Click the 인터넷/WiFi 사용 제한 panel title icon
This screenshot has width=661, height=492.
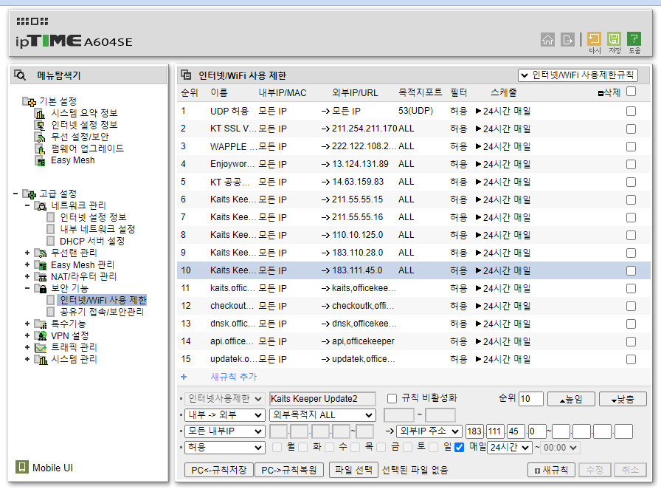[x=186, y=75]
